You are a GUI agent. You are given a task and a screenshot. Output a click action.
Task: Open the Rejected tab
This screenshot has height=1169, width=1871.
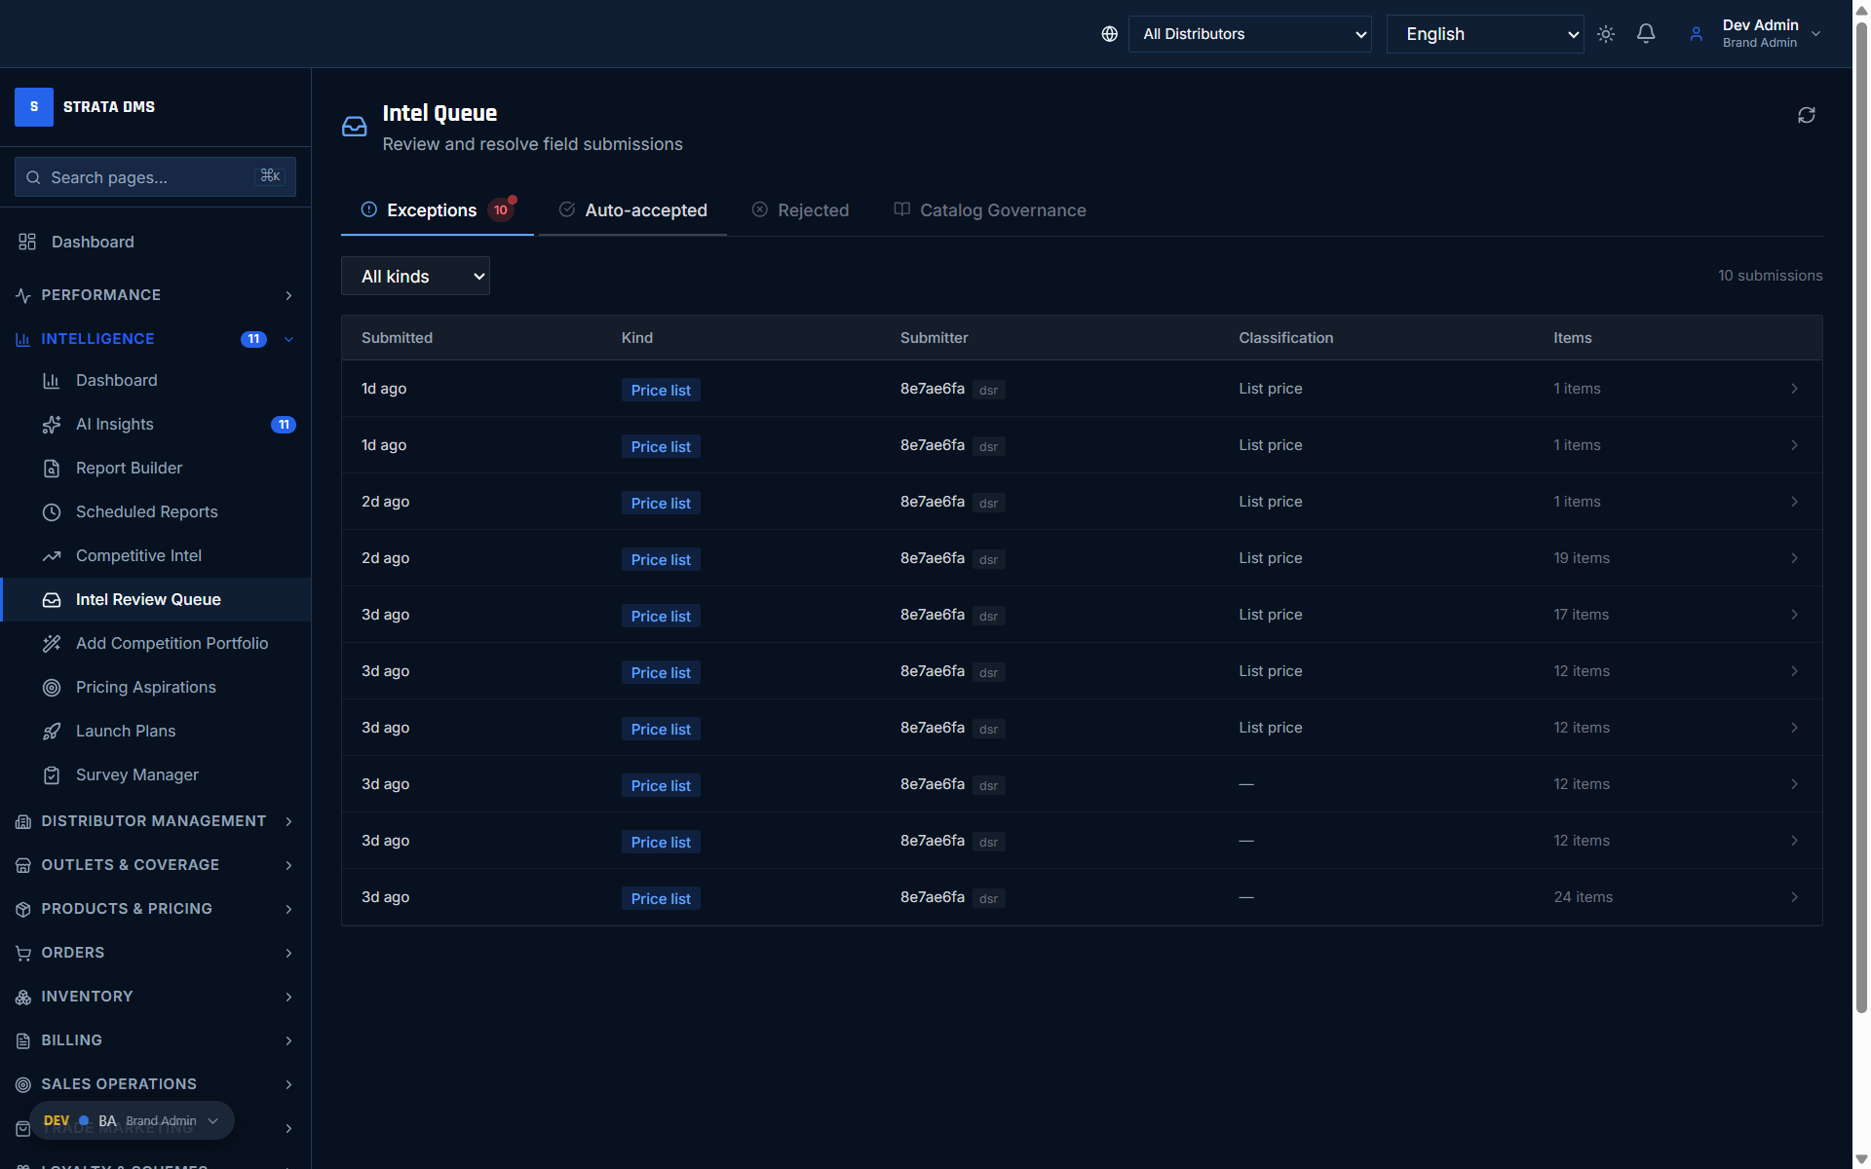pos(814,209)
